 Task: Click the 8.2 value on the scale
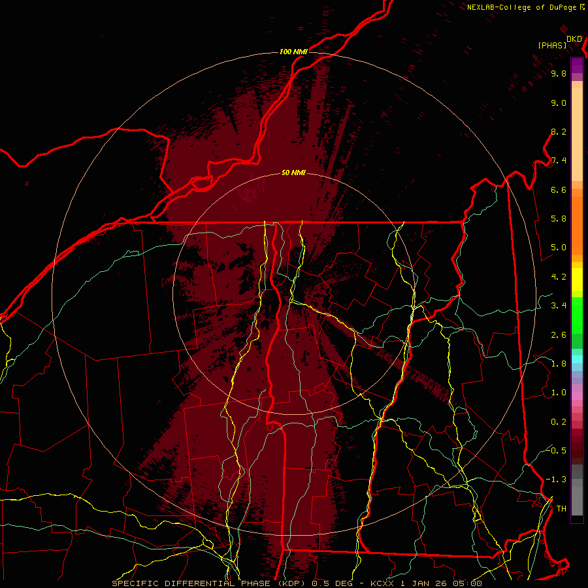point(559,131)
